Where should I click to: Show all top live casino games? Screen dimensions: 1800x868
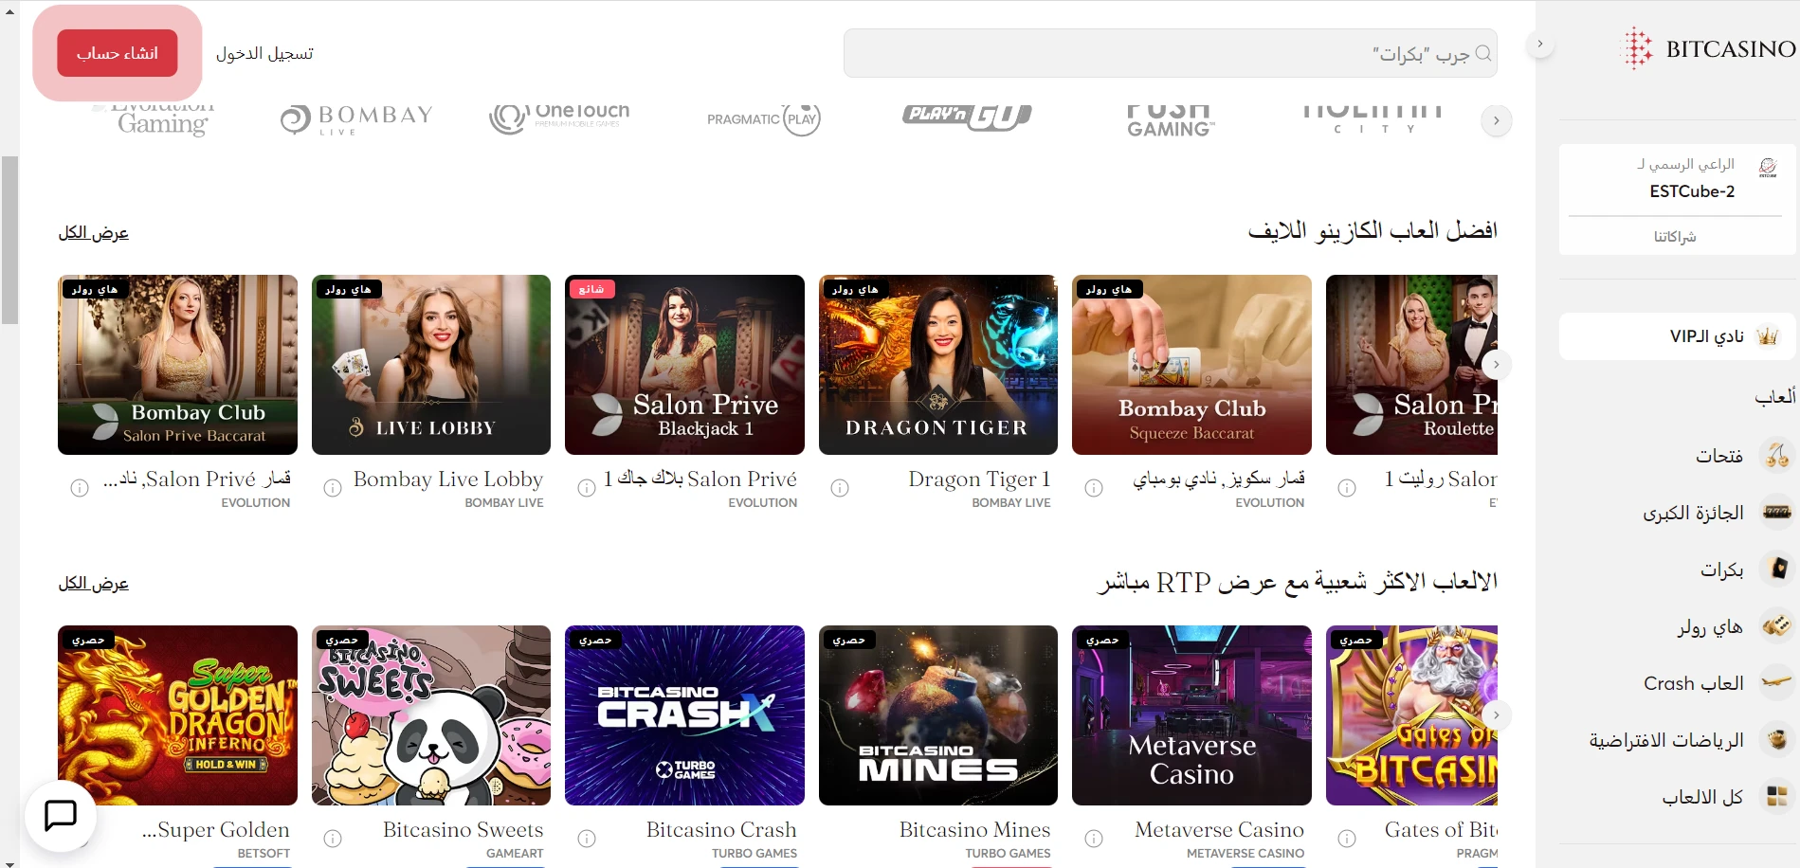[93, 233]
